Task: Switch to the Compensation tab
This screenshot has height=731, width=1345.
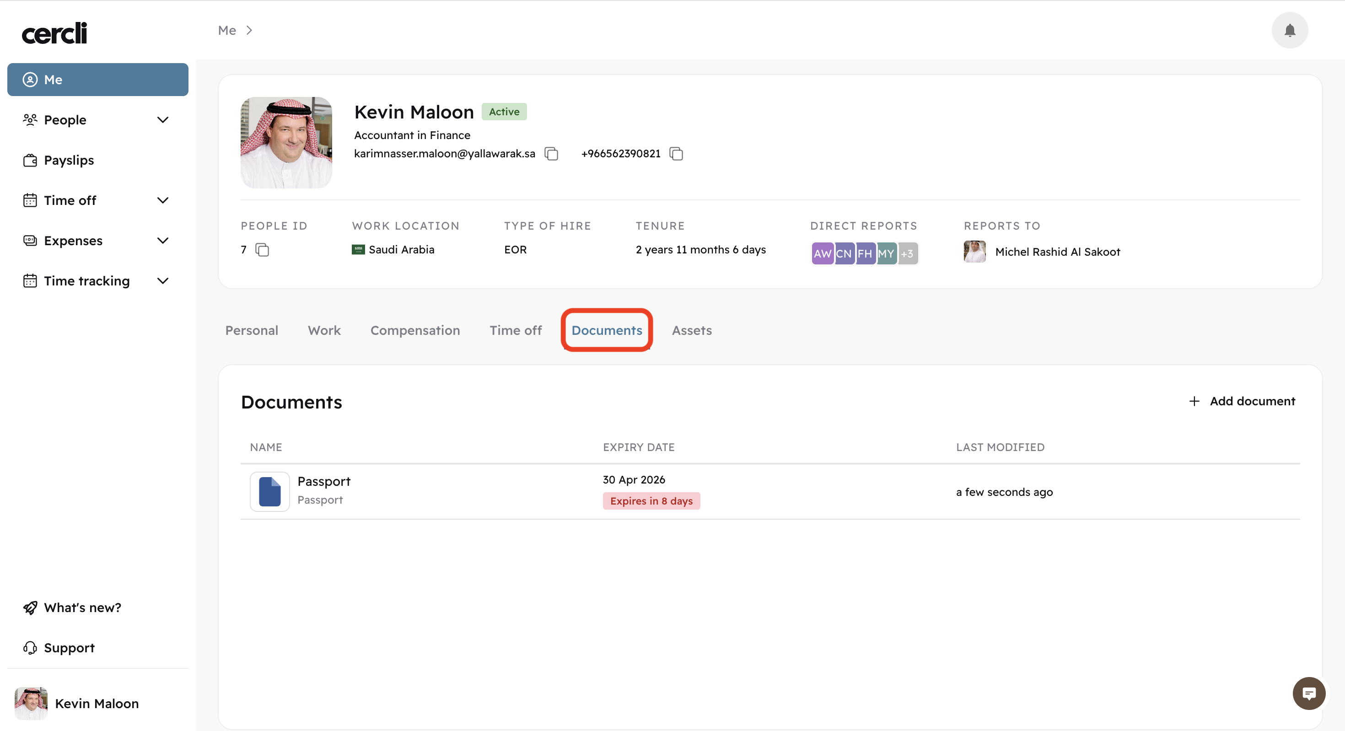Action: (414, 331)
